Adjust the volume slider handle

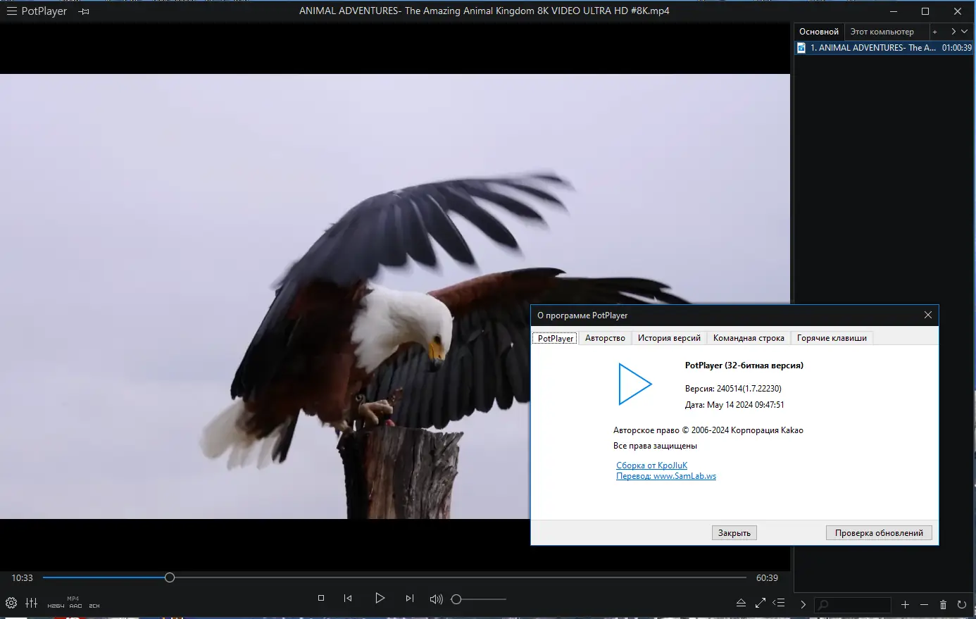point(456,599)
